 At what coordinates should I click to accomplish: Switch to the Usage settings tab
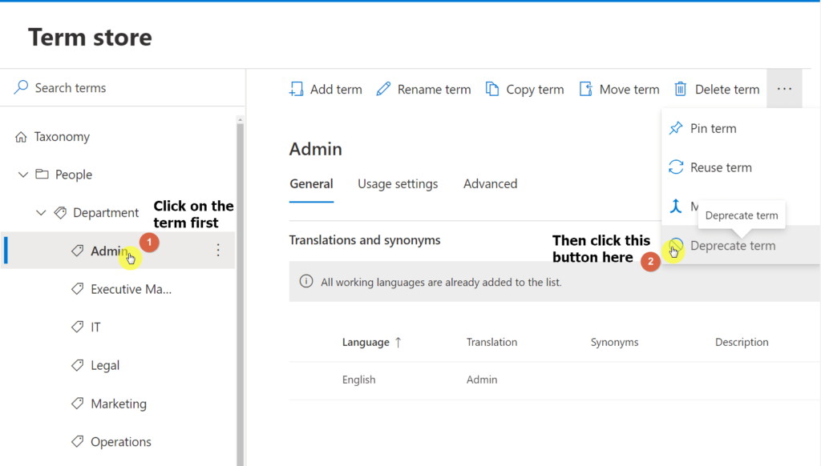[398, 184]
